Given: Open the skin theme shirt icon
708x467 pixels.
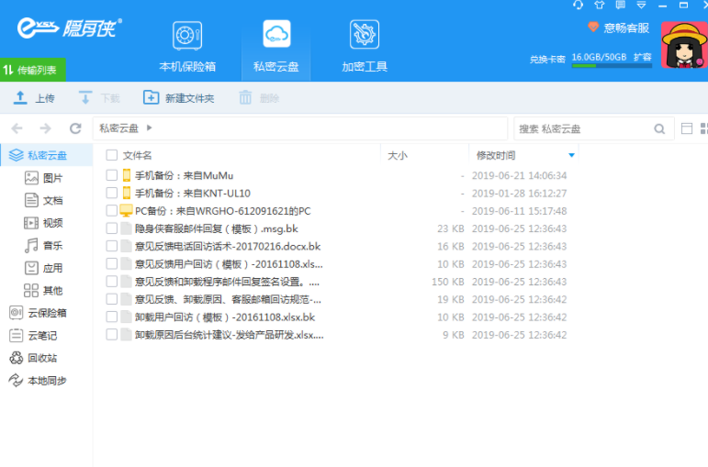Looking at the screenshot, I should point(601,6).
